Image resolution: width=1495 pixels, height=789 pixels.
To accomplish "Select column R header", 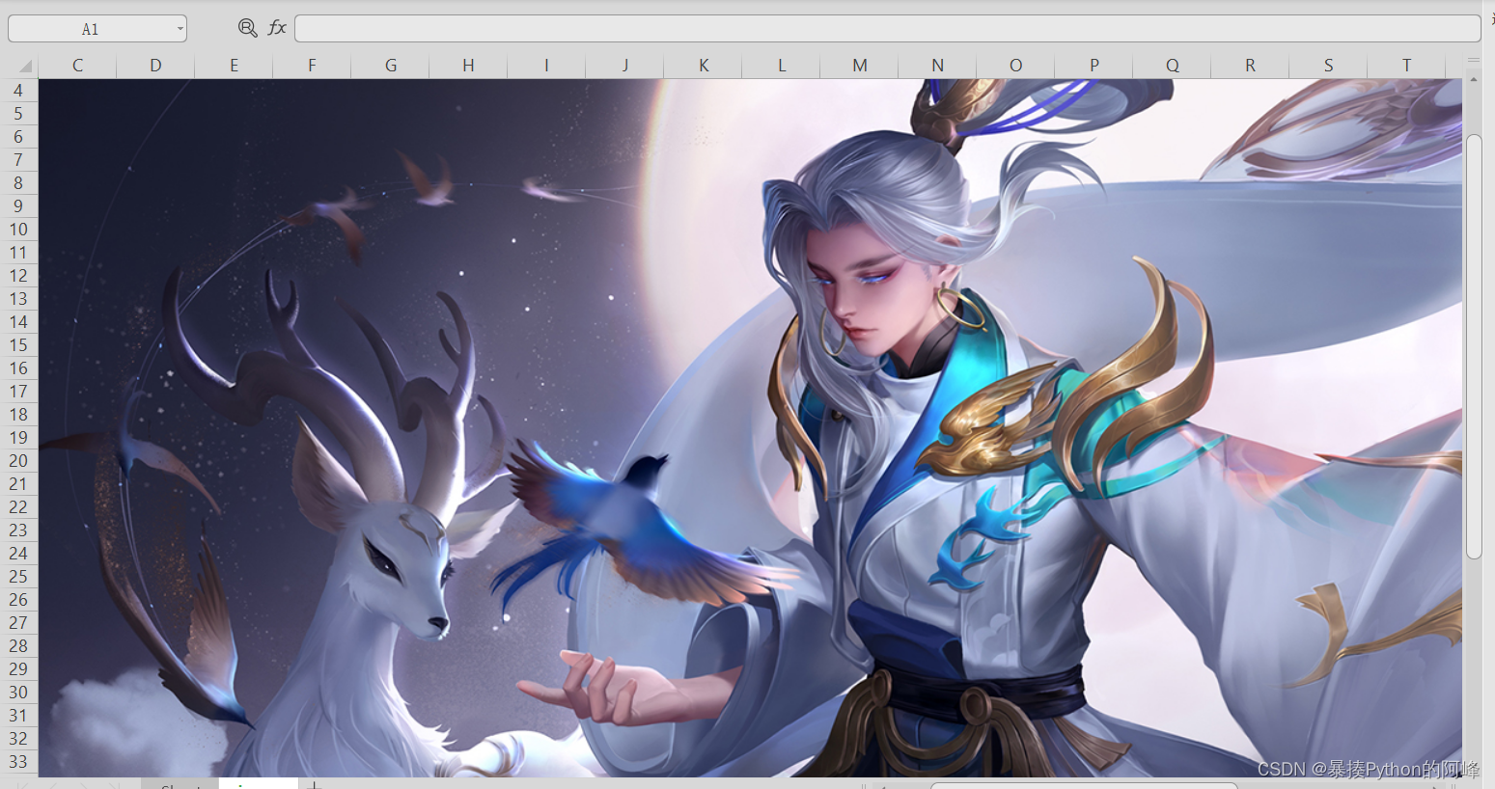I will coord(1250,66).
